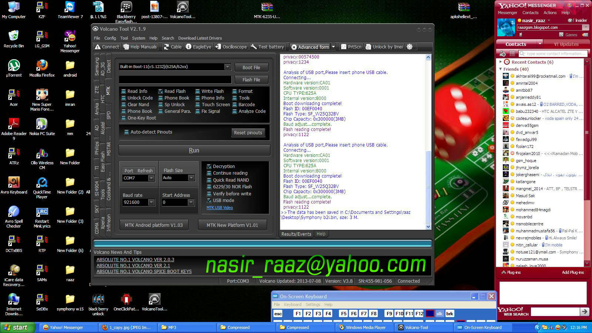This screenshot has height=333, width=592.
Task: Click the Flash File button
Action: click(251, 80)
